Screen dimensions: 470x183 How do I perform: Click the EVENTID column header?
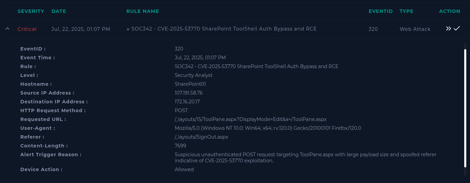tap(381, 11)
